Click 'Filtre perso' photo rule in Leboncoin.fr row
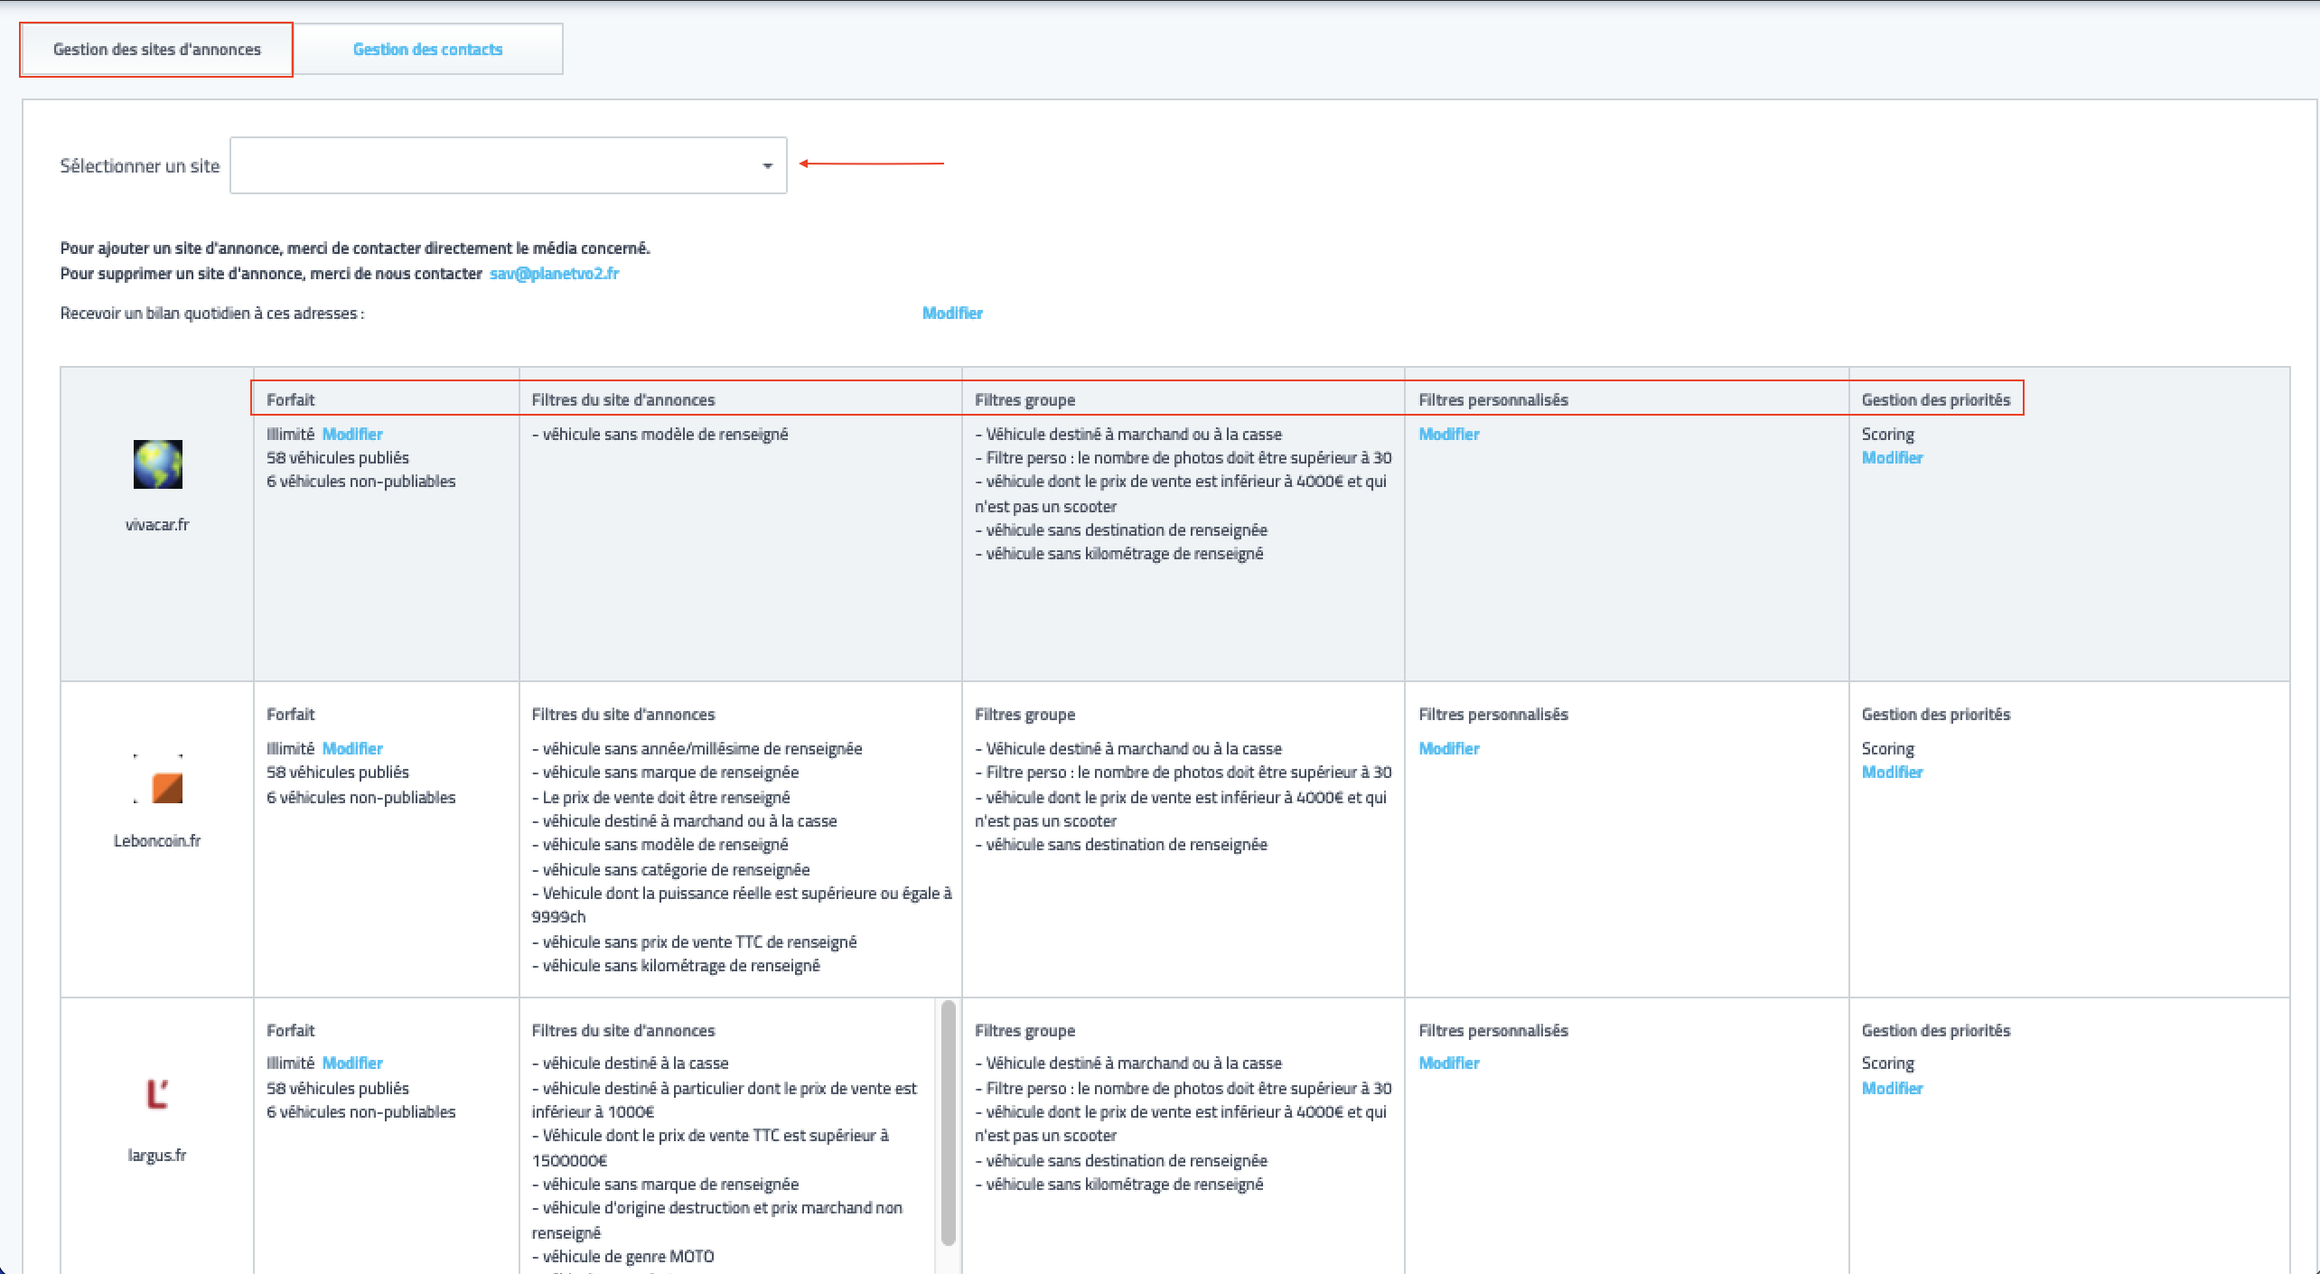The width and height of the screenshot is (2320, 1274). [x=1183, y=773]
